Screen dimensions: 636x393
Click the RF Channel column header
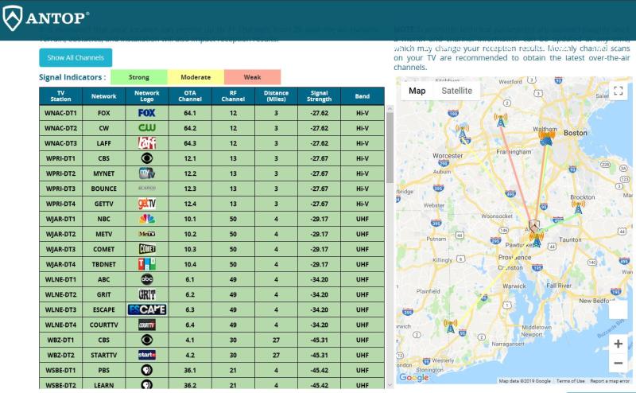pos(233,96)
